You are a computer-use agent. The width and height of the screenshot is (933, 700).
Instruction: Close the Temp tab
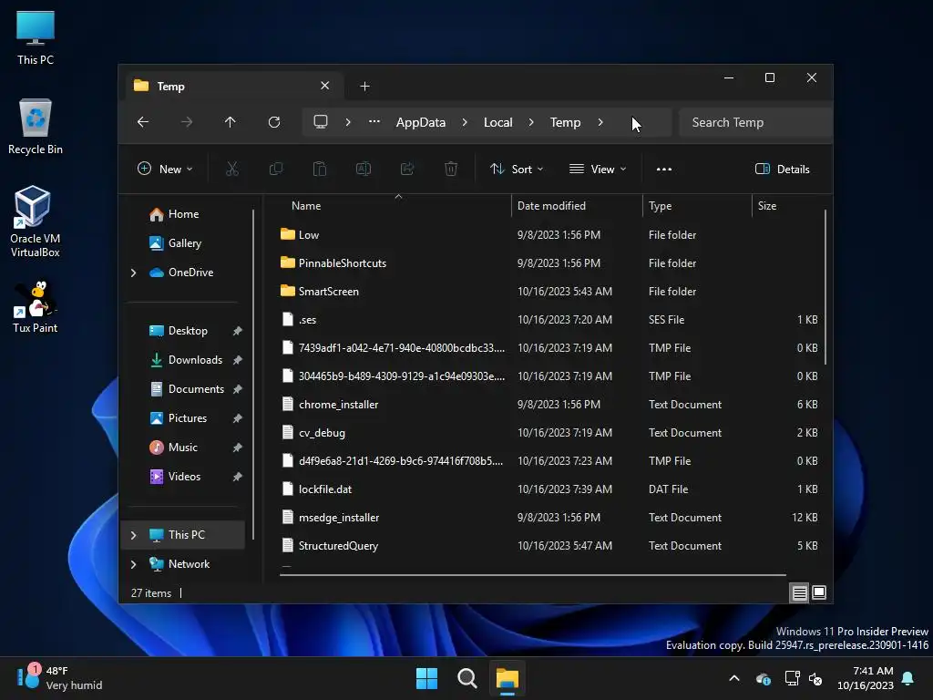[x=325, y=86]
